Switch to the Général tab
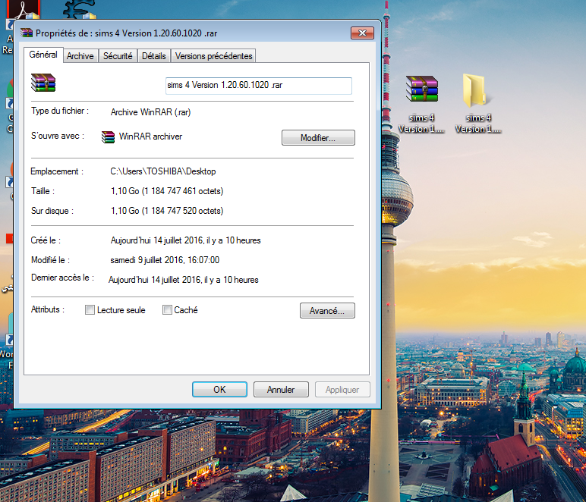586x502 pixels. (x=43, y=55)
